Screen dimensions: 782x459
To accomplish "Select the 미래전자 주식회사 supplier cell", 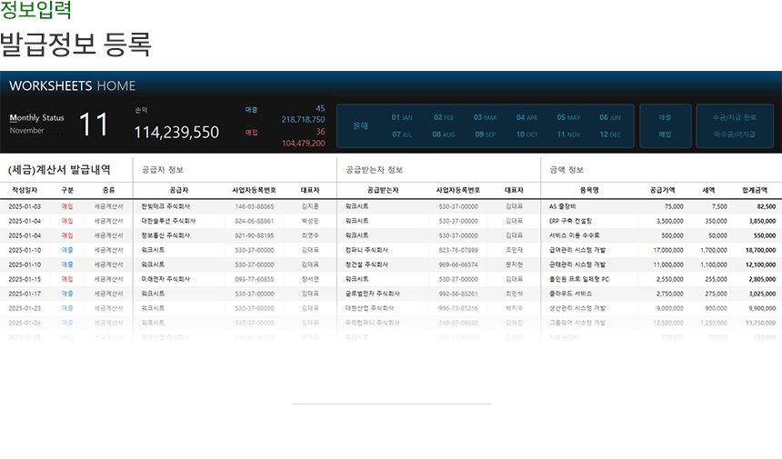I will pos(165,279).
